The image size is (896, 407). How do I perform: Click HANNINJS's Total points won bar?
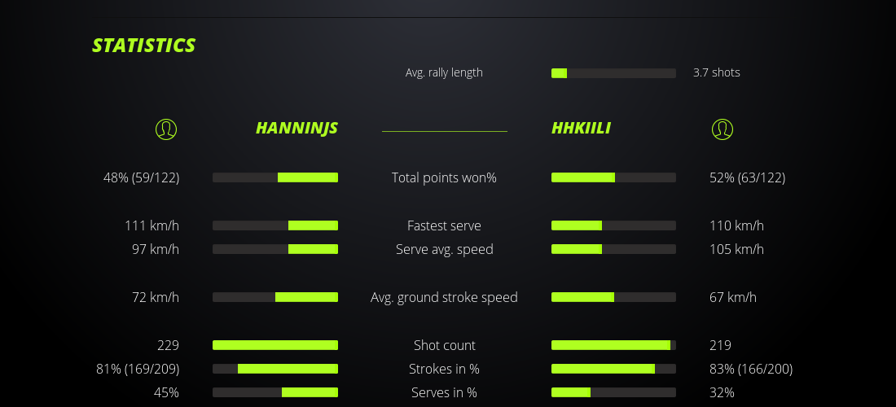(x=275, y=177)
